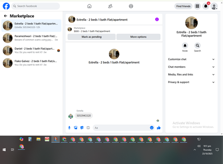Click the large apartment photo in chat center
Screen dimensions: 223x164
coord(114,54)
